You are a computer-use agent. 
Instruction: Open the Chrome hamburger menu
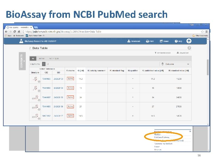tap(206, 32)
